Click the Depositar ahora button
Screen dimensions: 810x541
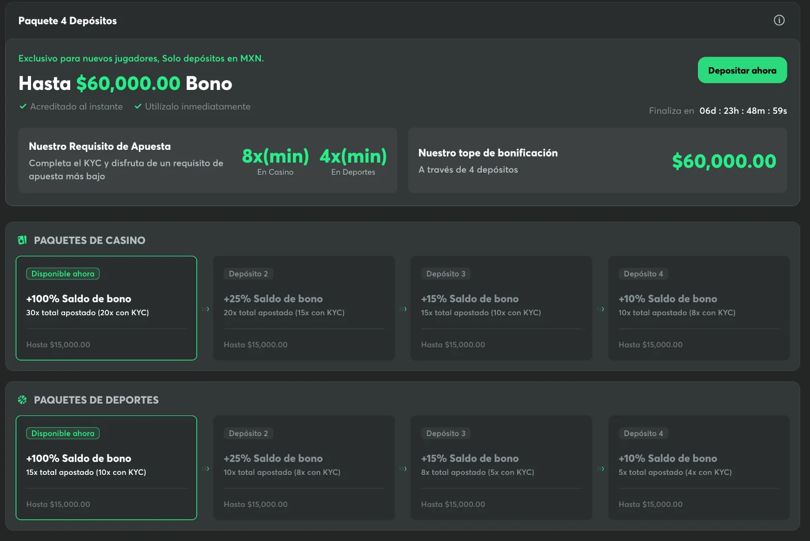(x=742, y=70)
